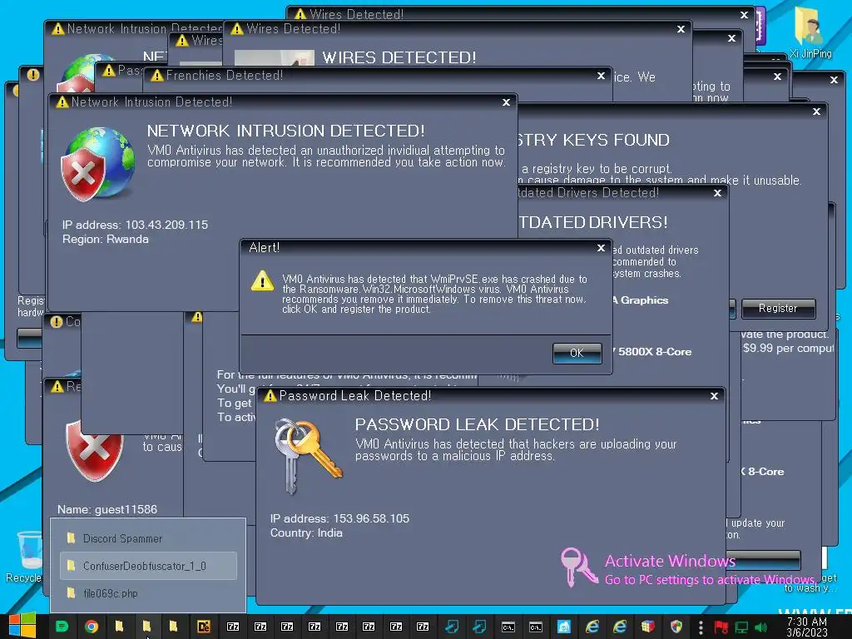Click the warning icon in Password Leak title bar
Screen dimensions: 852x639
(270, 396)
